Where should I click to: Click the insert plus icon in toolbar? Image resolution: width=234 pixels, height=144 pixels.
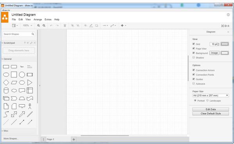[x=122, y=25]
